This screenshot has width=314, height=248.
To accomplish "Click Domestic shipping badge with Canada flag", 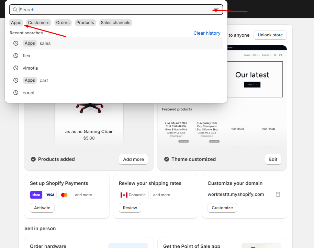I will (x=134, y=195).
